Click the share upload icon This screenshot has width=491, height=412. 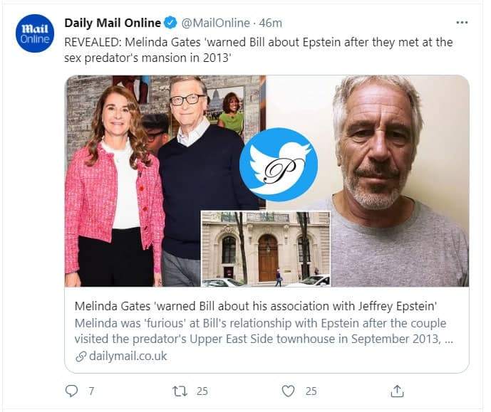pos(397,391)
